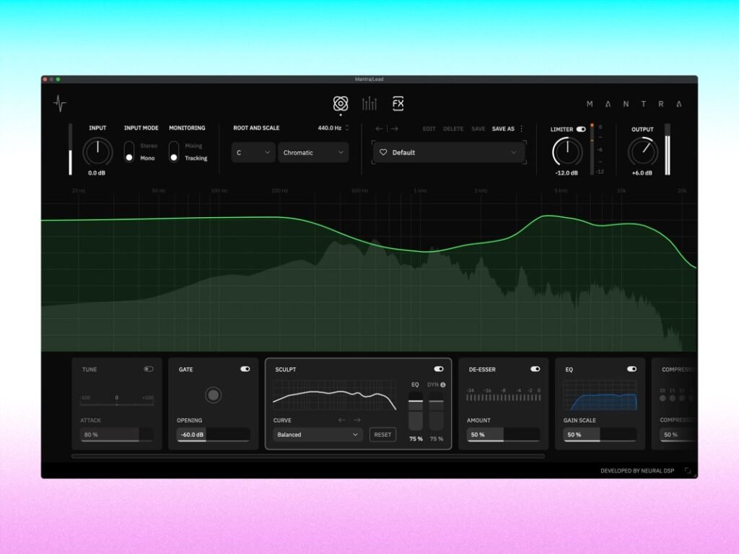The image size is (739, 554).
Task: Favorite the Default preset via heart icon
Action: [383, 152]
